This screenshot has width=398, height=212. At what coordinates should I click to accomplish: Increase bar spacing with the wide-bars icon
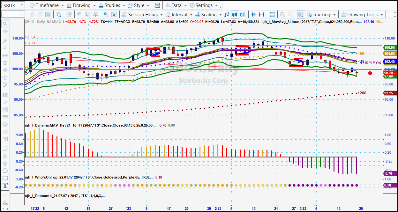[x=262, y=14]
